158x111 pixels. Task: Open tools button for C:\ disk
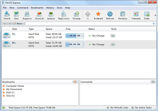click(x=113, y=36)
